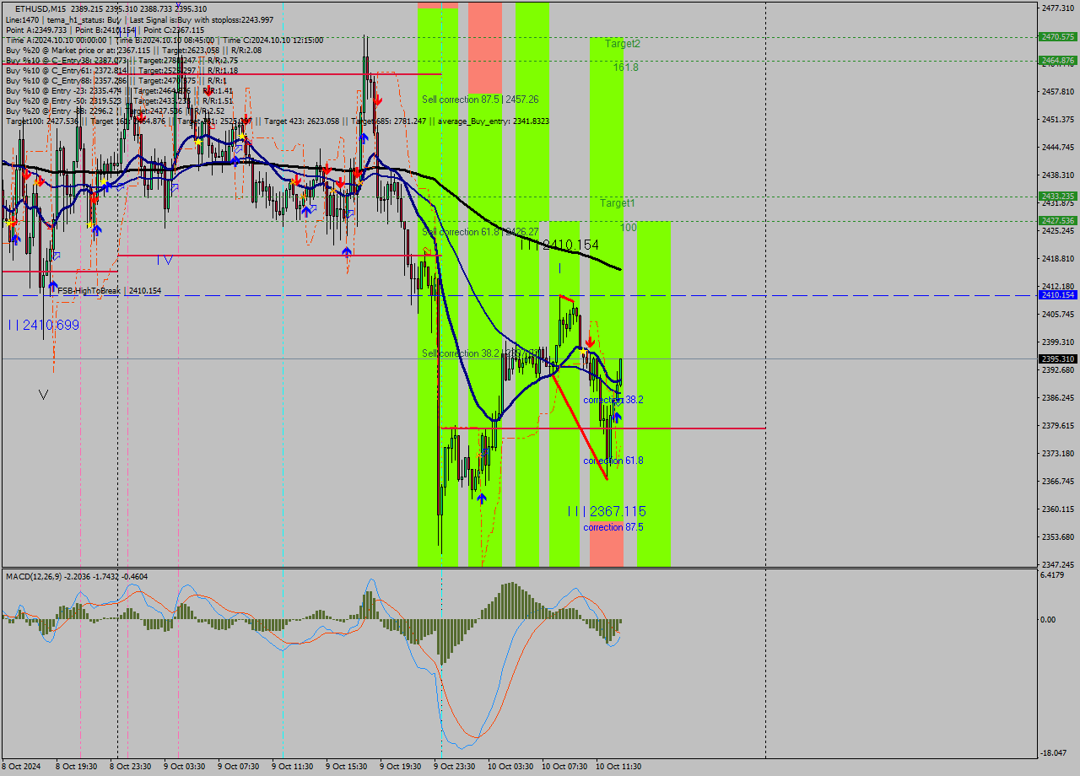Click the '10 Oct 11:30' time axis label
1080x776 pixels.
[x=618, y=767]
